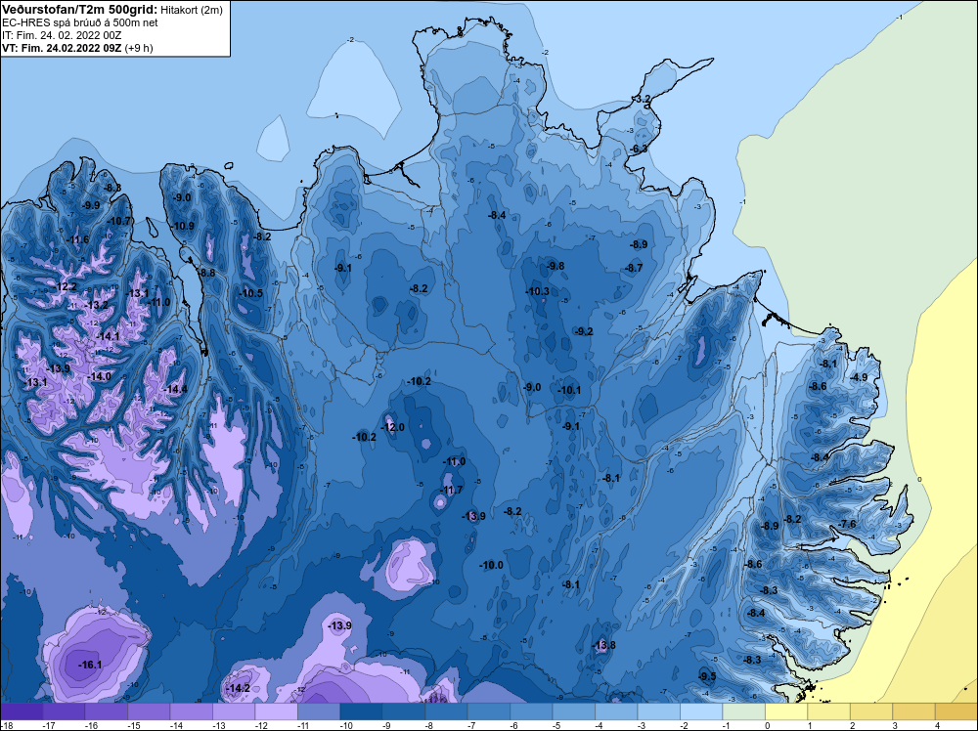
Task: Select the temperature label -11.7
Action: tap(451, 490)
